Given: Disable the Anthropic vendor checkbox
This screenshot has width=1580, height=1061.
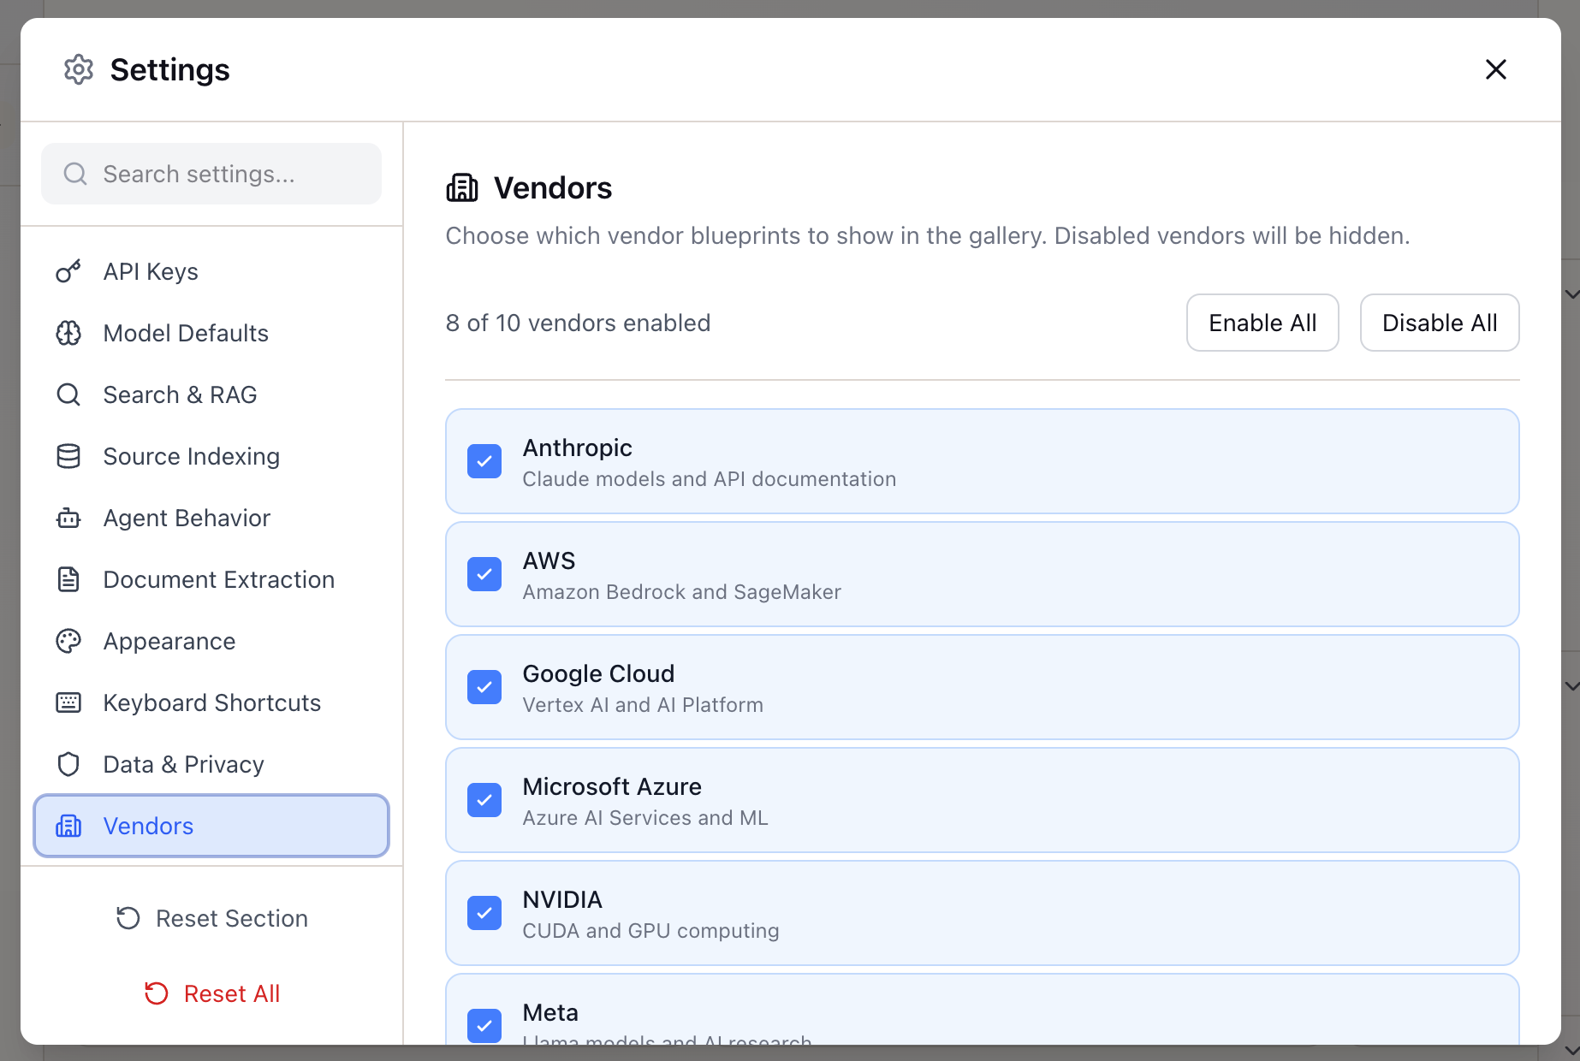Looking at the screenshot, I should tap(484, 461).
